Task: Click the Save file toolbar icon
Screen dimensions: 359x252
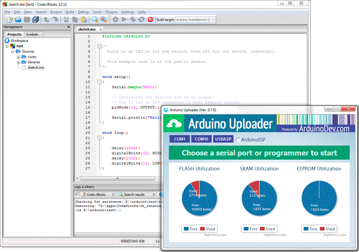Action: point(27,20)
